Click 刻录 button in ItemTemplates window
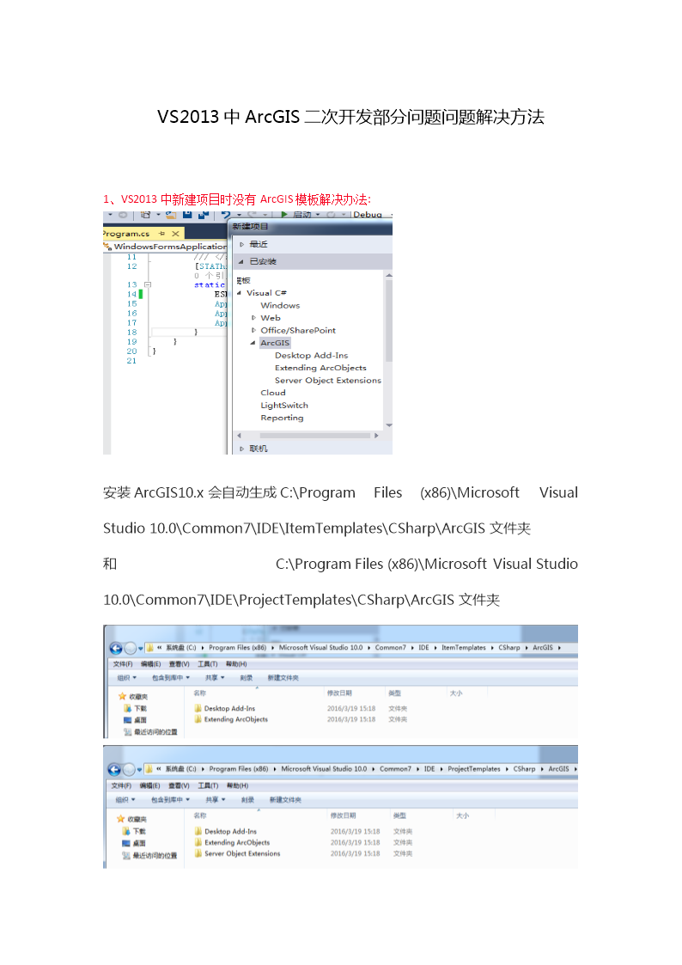This screenshot has height=965, width=682. (x=246, y=678)
